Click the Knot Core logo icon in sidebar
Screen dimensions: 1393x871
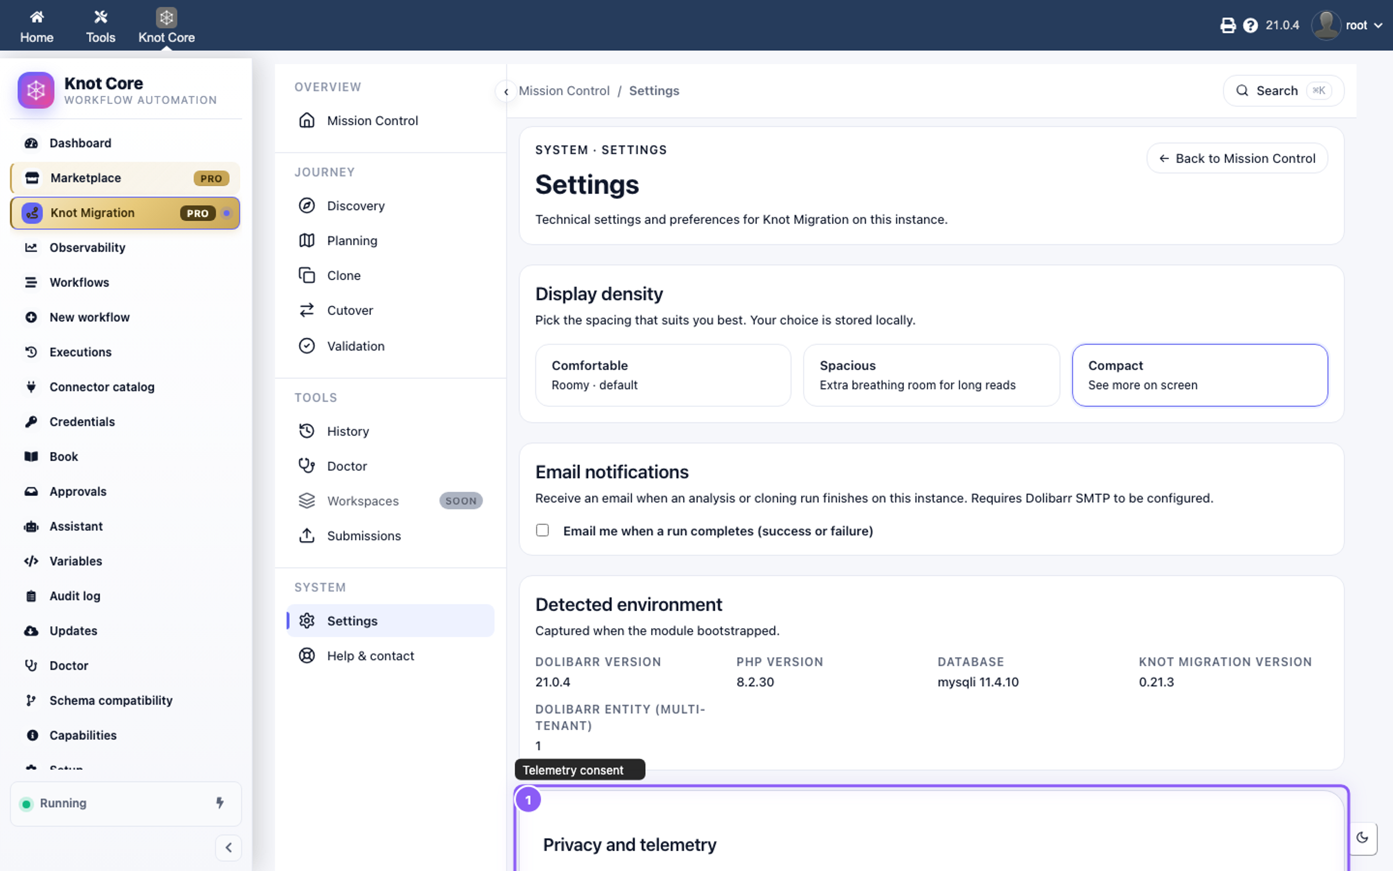36,90
